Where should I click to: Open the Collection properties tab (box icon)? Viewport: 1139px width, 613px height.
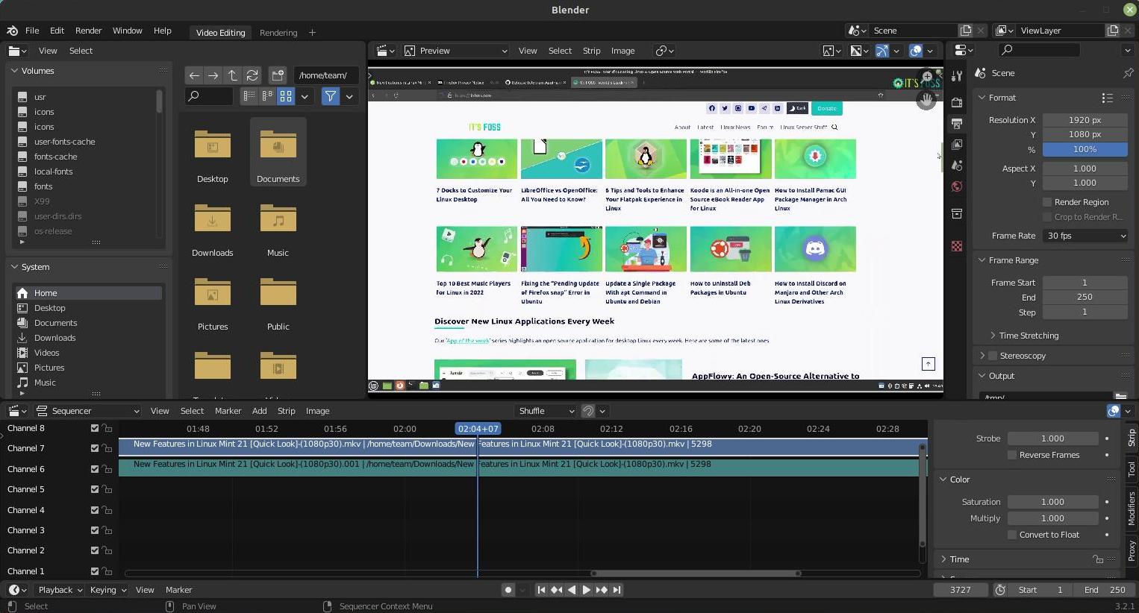[957, 214]
